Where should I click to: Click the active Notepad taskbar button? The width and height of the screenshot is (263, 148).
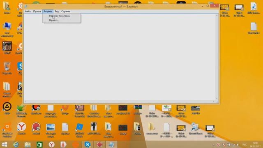click(x=111, y=144)
